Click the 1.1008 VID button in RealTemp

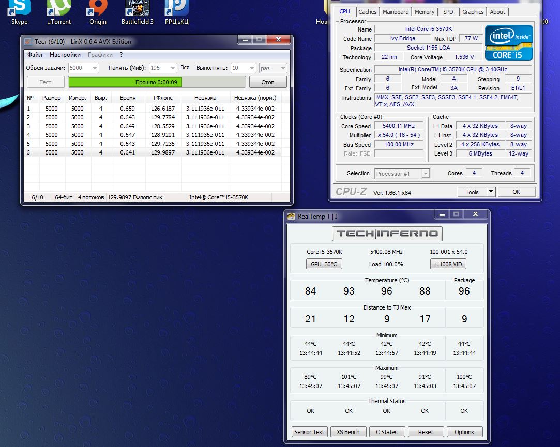448,264
